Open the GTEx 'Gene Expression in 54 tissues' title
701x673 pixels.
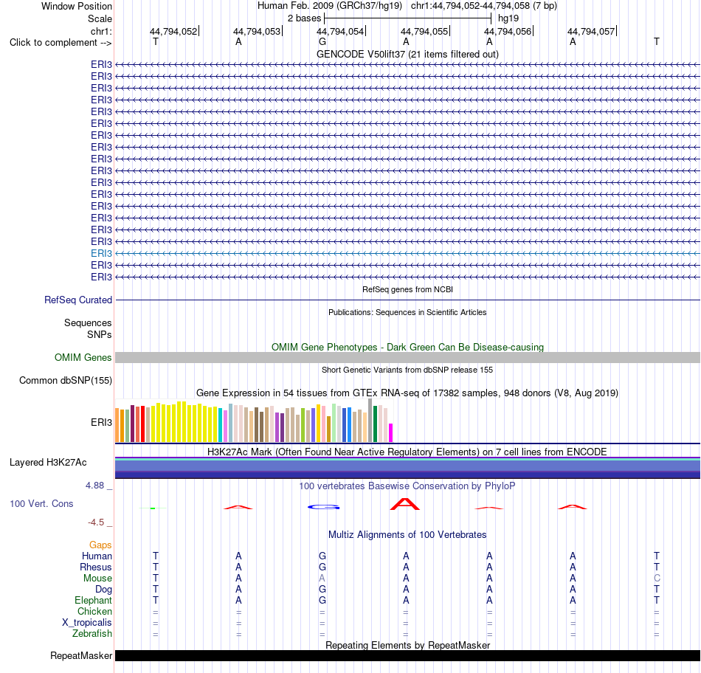coord(407,393)
